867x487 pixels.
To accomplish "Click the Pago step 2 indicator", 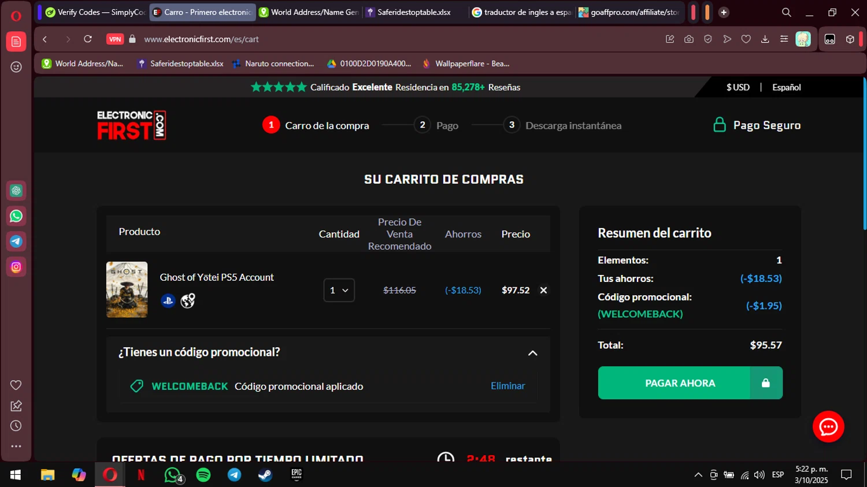I will pos(436,125).
